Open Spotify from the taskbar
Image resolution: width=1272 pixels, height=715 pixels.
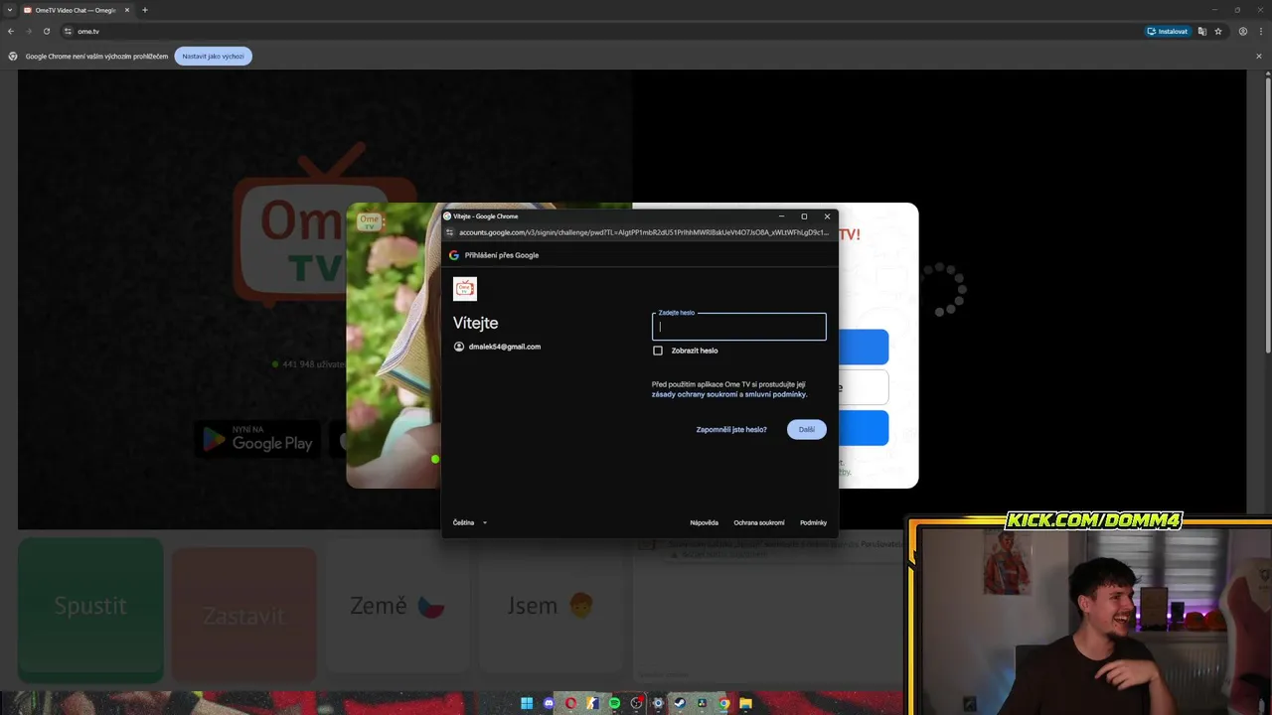pos(614,703)
